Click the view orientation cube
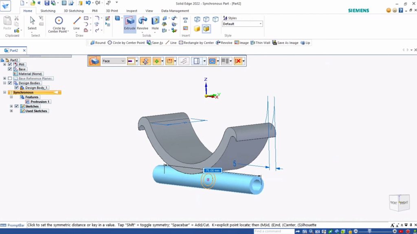 [x=399, y=203]
